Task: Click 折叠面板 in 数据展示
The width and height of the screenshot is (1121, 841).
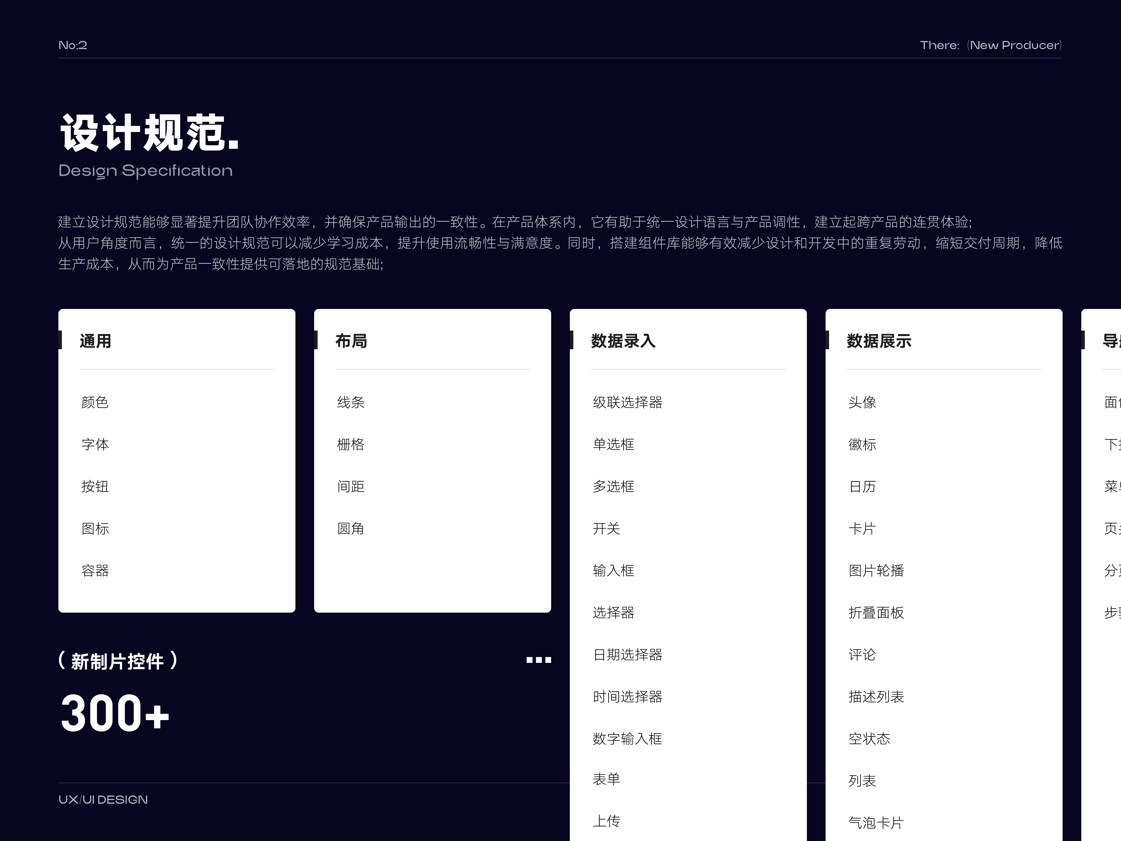Action: pos(876,612)
